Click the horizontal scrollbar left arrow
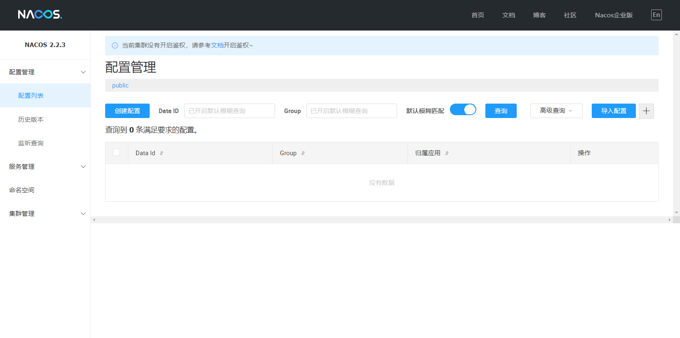This screenshot has height=338, width=680. tap(94, 220)
